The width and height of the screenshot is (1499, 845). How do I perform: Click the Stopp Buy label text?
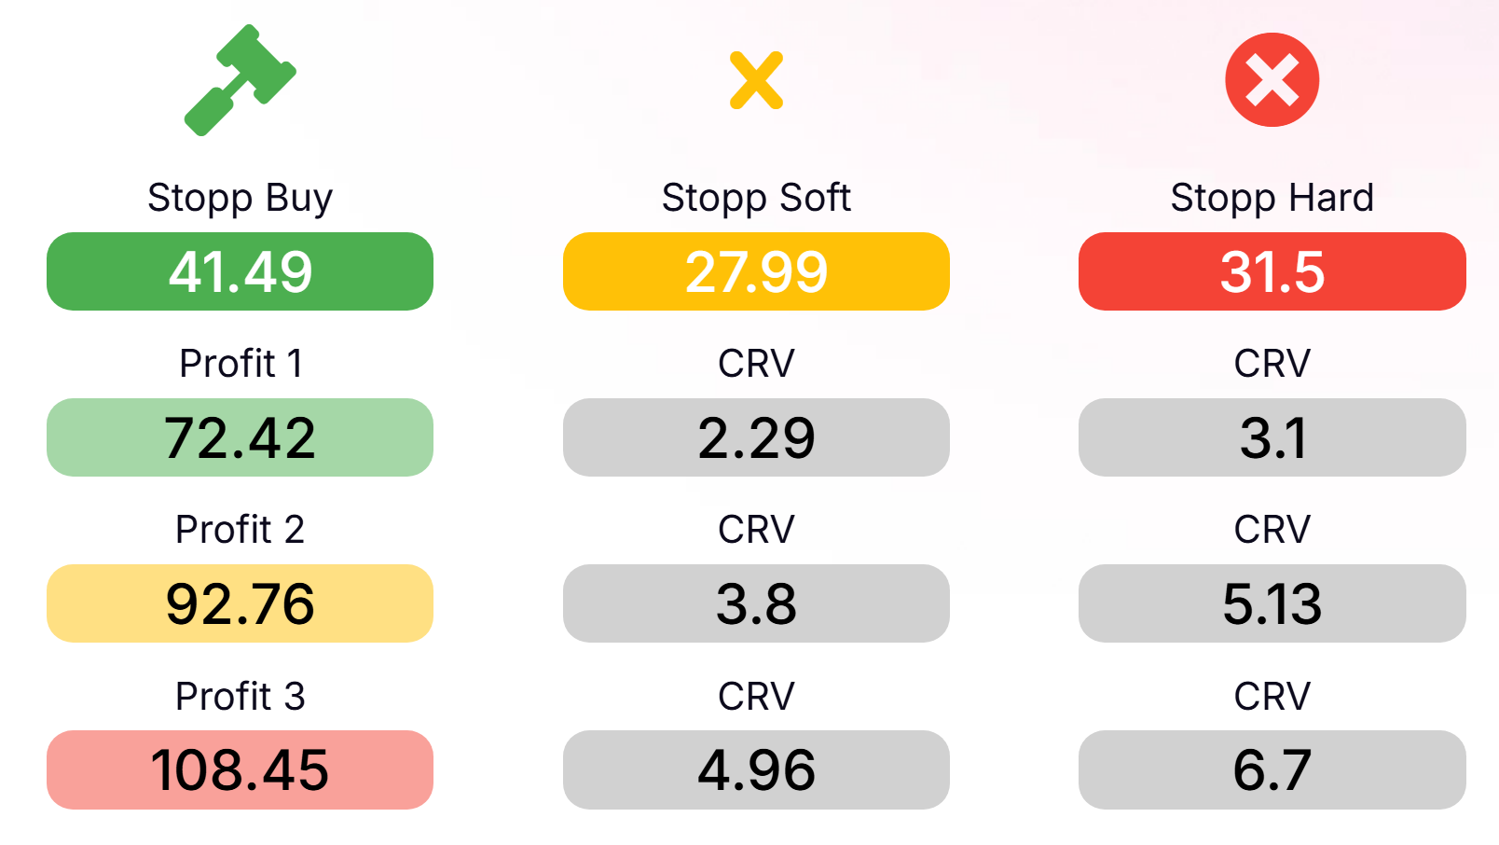[x=241, y=198]
